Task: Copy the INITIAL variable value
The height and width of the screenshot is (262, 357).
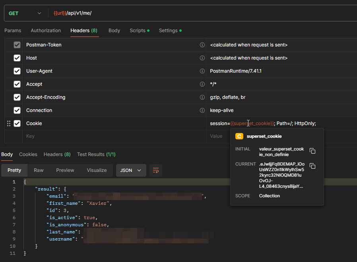Action: click(312, 151)
